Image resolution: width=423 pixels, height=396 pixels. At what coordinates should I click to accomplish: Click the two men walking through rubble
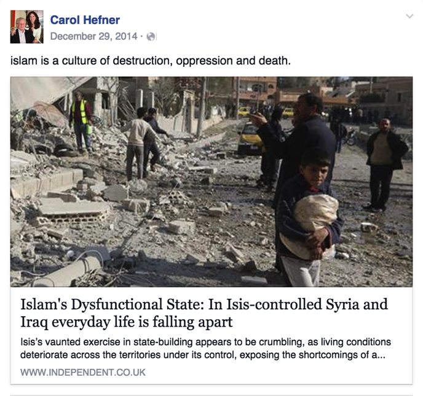pos(143,143)
